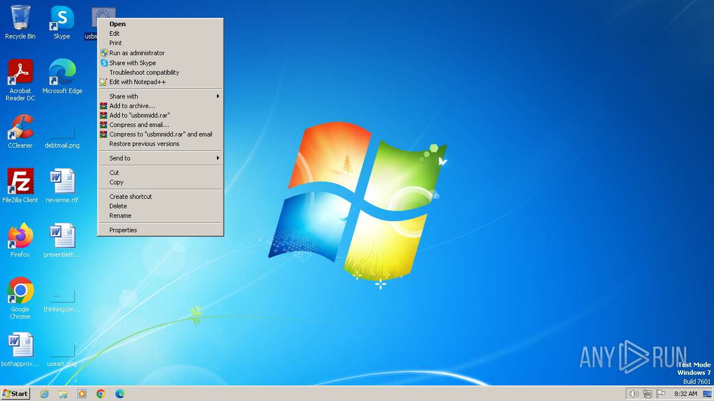Open Internet Explorer from the taskbar
714x401 pixels.
coord(44,394)
